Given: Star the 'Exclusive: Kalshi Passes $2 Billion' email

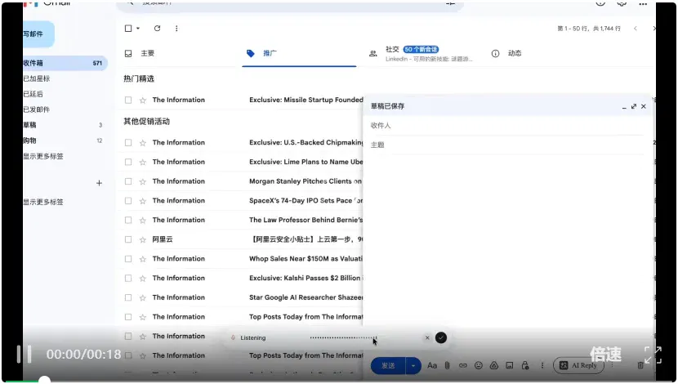Looking at the screenshot, I should (143, 279).
